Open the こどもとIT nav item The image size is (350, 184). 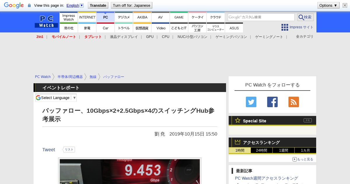tap(179, 28)
